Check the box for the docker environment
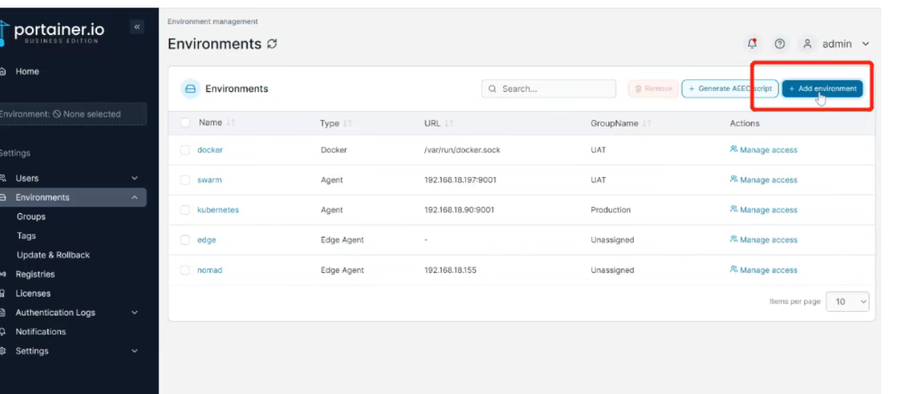 pos(185,150)
